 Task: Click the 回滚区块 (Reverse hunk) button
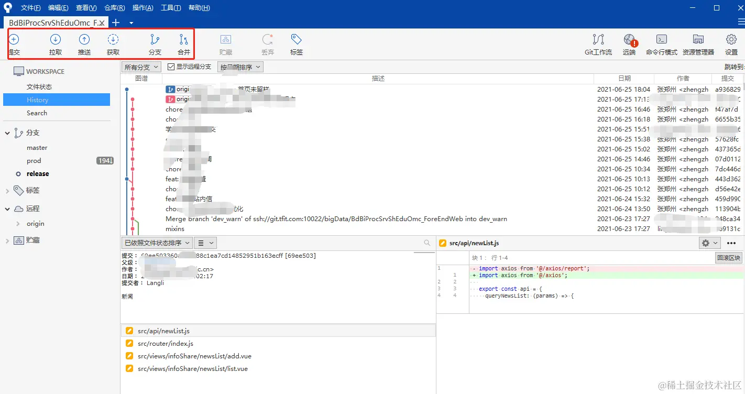pyautogui.click(x=729, y=258)
